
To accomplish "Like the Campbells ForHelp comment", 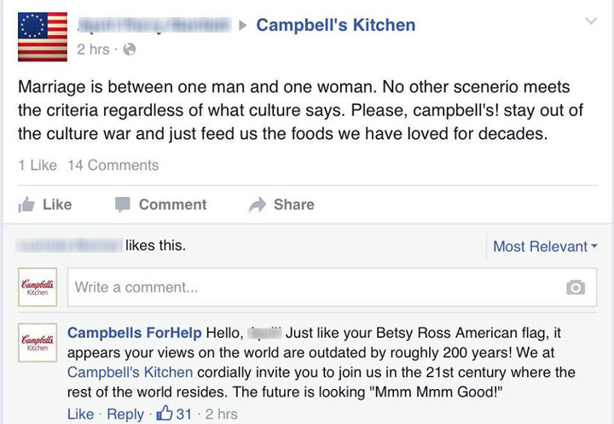I will click(x=80, y=414).
